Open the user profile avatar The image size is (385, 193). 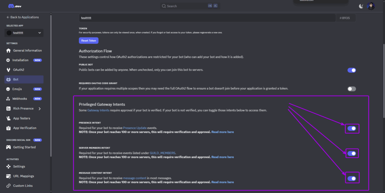click(x=371, y=6)
